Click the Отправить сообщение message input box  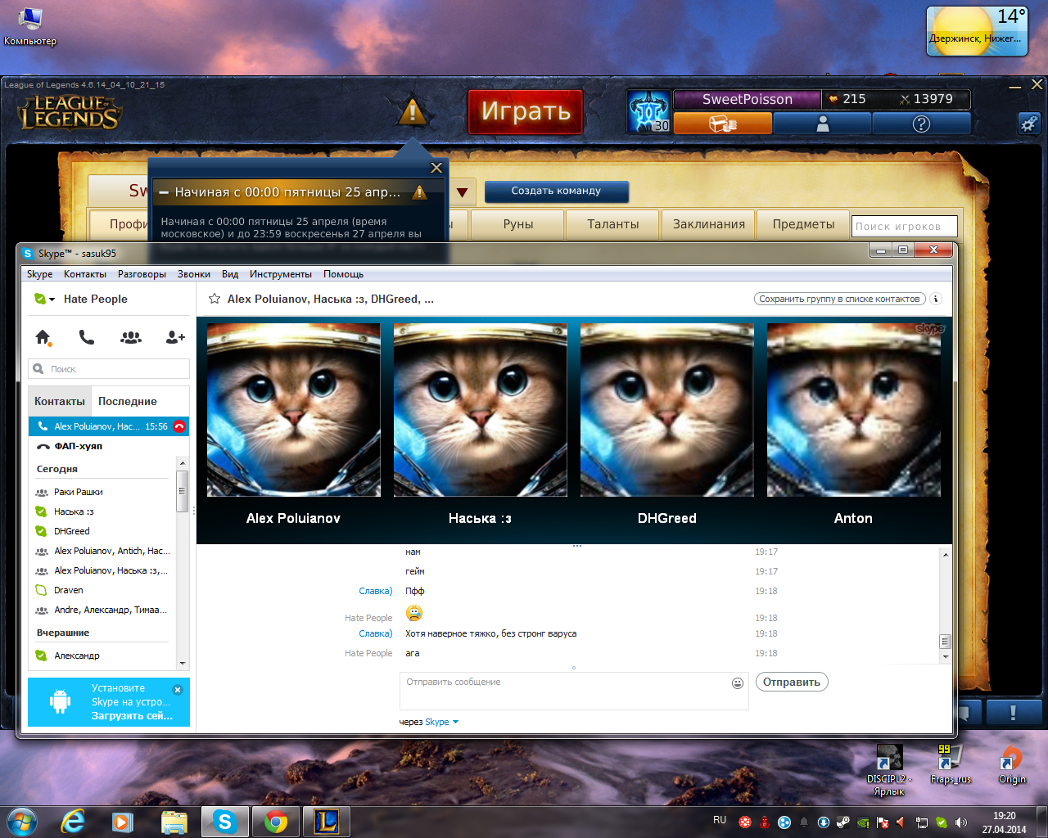click(574, 691)
